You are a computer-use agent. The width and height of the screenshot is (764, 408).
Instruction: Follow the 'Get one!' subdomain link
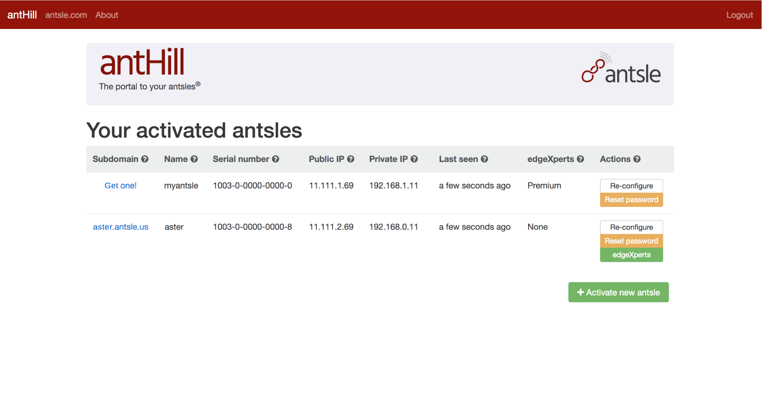(120, 186)
